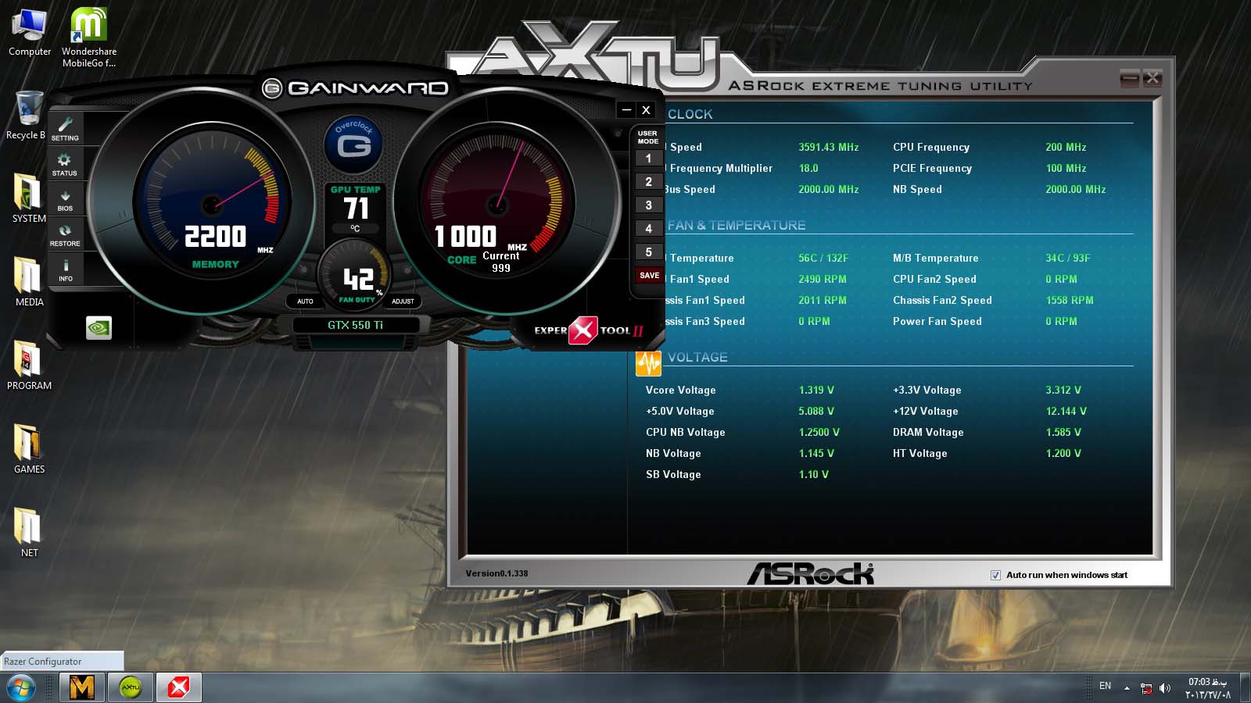This screenshot has height=703, width=1251.
Task: Click the red SAVE profile button
Action: pyautogui.click(x=649, y=276)
